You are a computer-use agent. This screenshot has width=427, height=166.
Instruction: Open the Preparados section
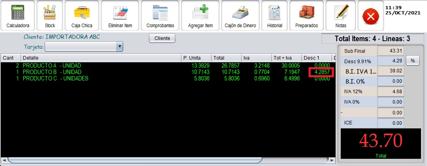click(x=307, y=16)
